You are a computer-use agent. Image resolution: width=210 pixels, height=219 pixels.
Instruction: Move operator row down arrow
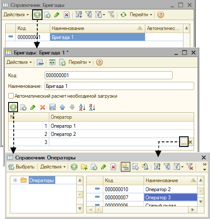point(72,107)
